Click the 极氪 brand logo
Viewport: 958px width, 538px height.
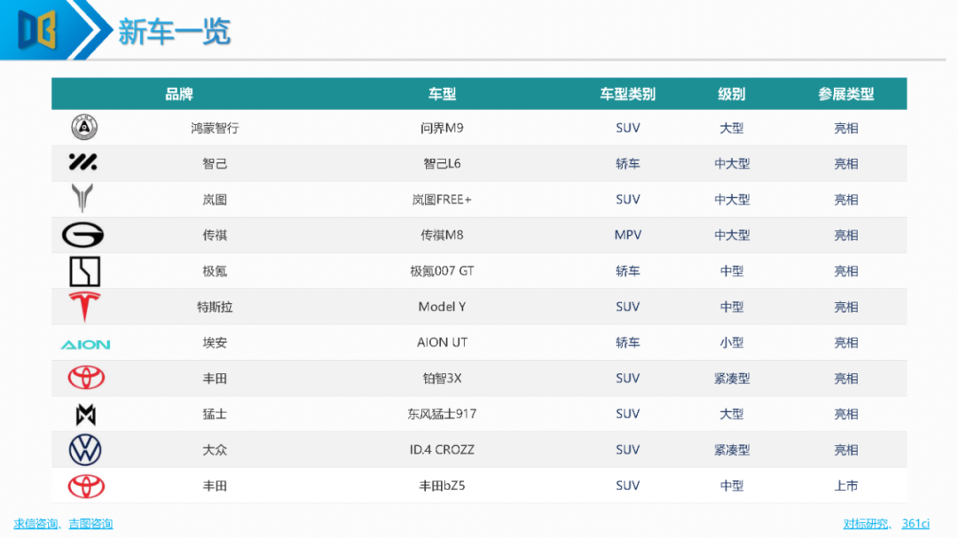84,271
